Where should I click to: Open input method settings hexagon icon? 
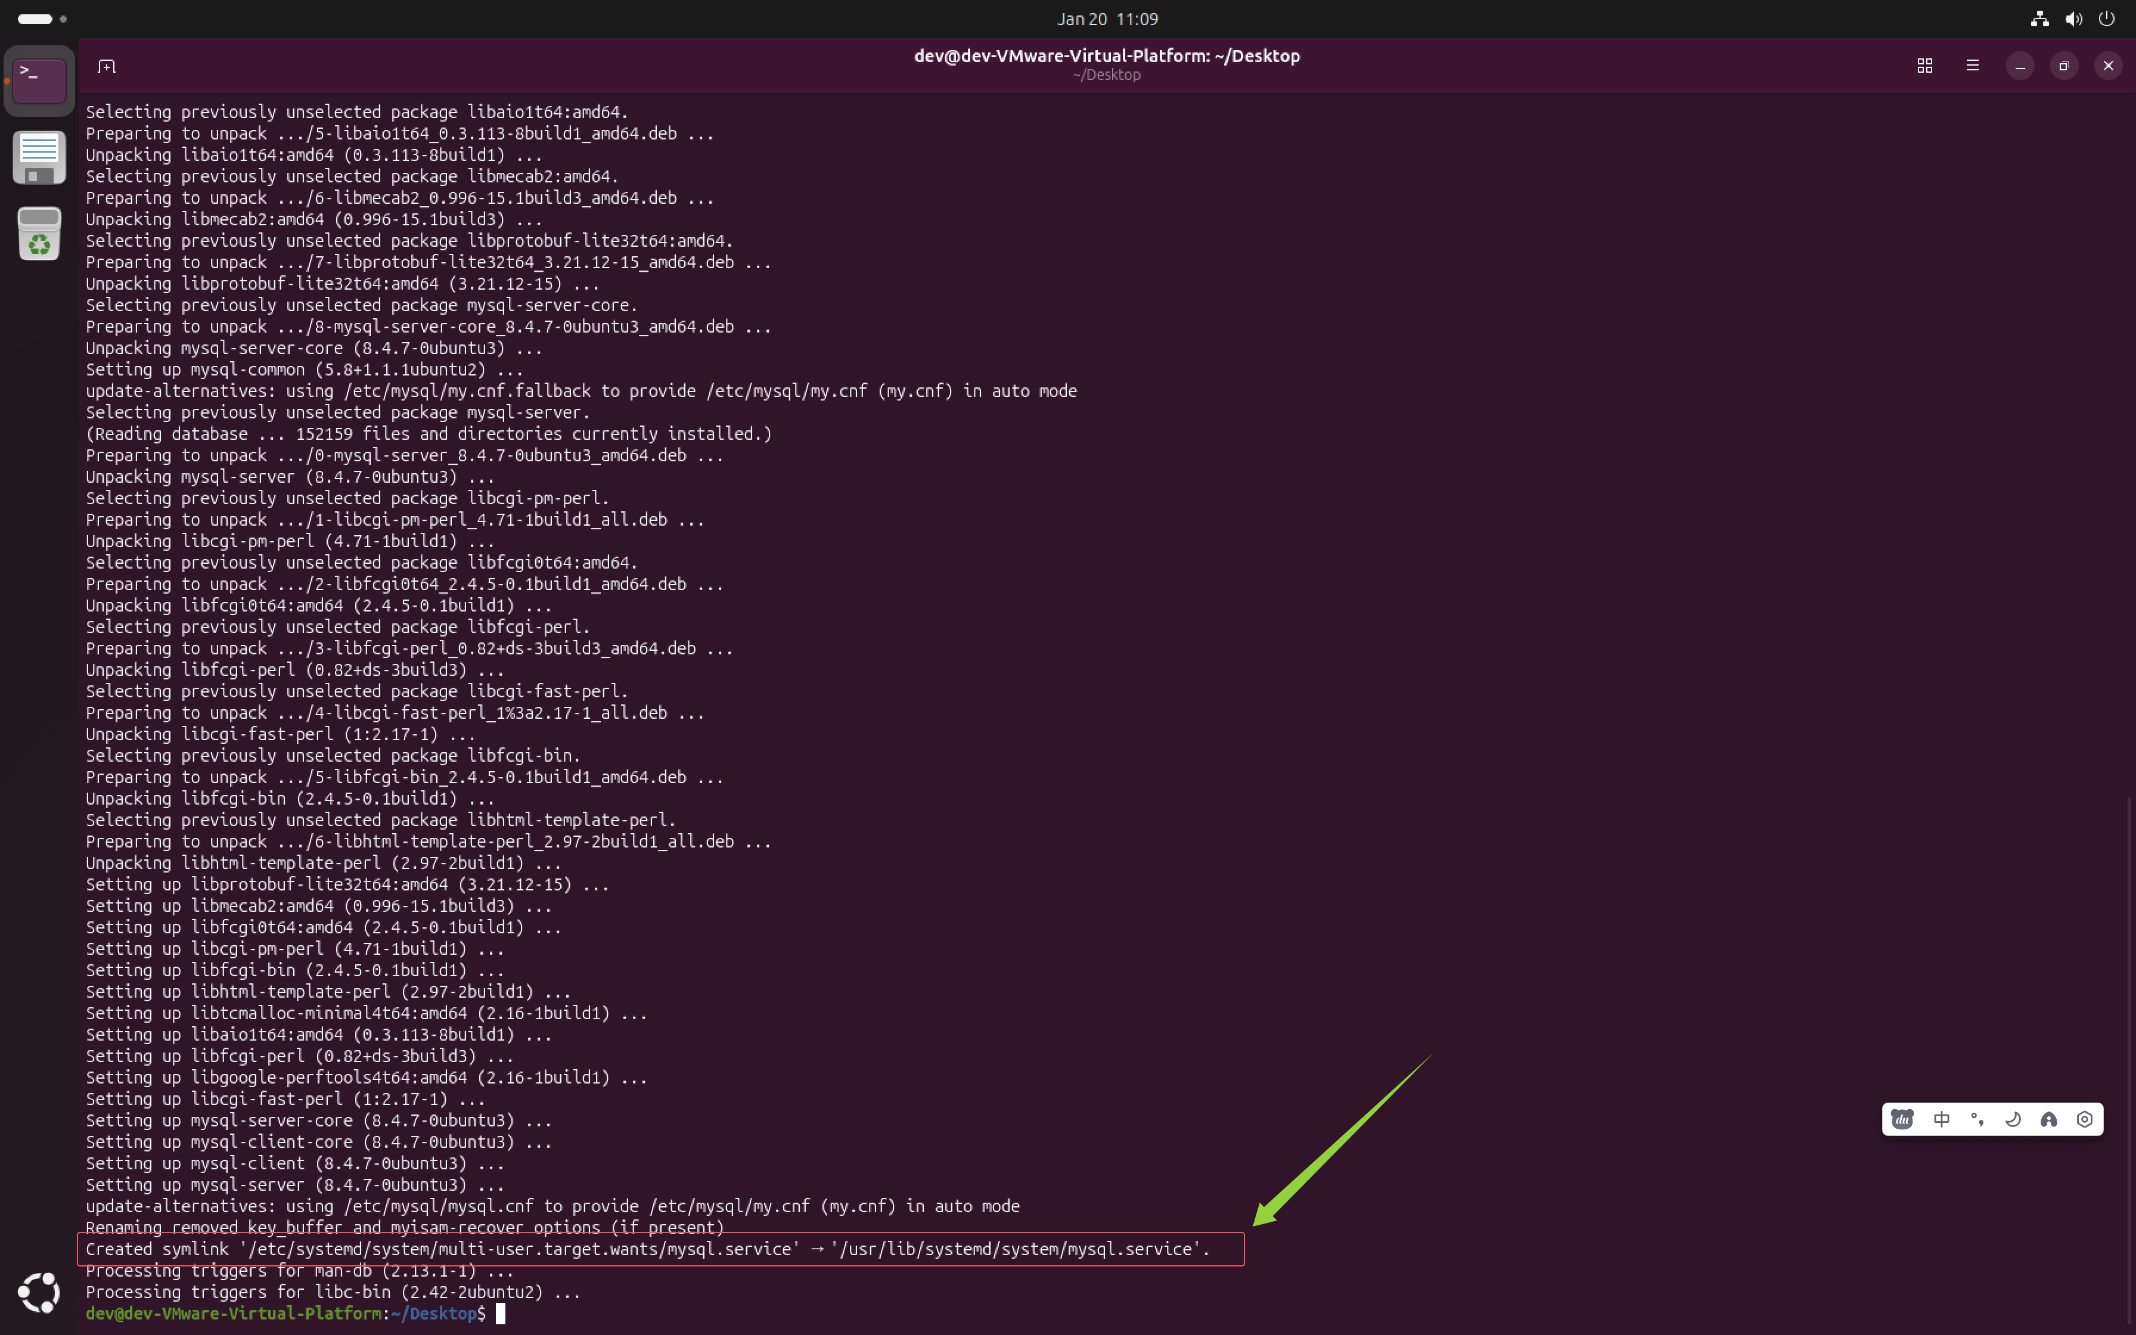click(x=2085, y=1120)
